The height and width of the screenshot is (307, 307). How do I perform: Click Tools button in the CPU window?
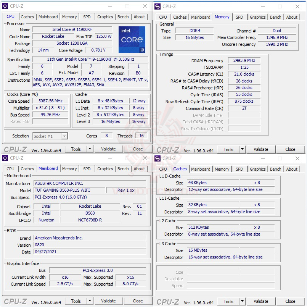[x=76, y=149]
